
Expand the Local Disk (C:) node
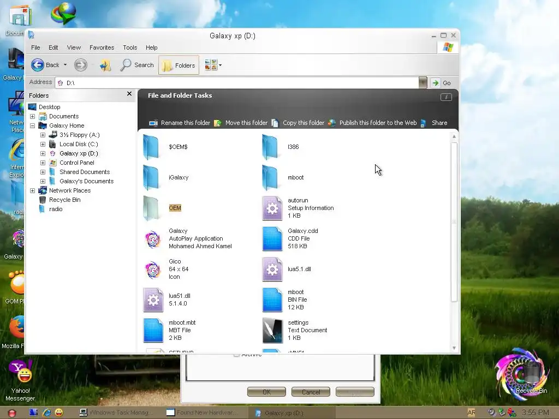point(43,144)
